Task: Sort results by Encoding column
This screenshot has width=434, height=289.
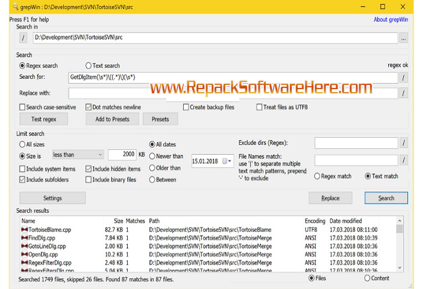Action: coord(315,221)
